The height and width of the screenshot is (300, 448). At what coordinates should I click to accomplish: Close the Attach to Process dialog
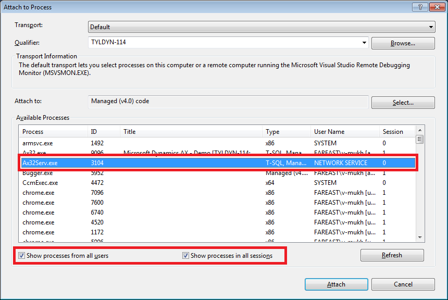point(432,7)
